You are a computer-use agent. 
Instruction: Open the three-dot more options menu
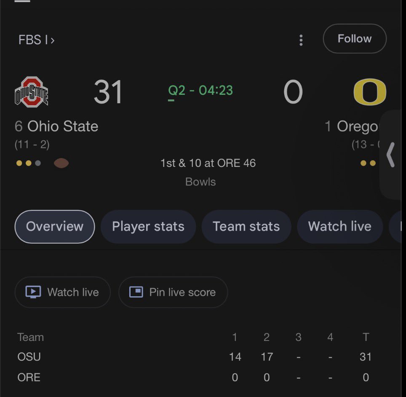[x=301, y=40]
